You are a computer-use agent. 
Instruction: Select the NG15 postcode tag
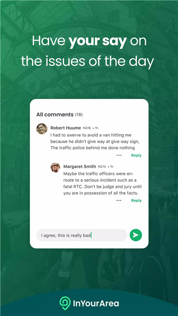point(102,167)
